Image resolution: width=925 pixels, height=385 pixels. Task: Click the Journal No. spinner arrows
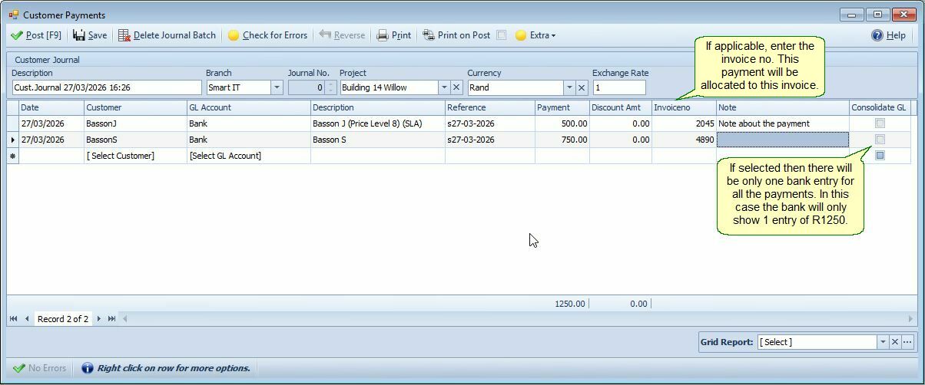331,87
